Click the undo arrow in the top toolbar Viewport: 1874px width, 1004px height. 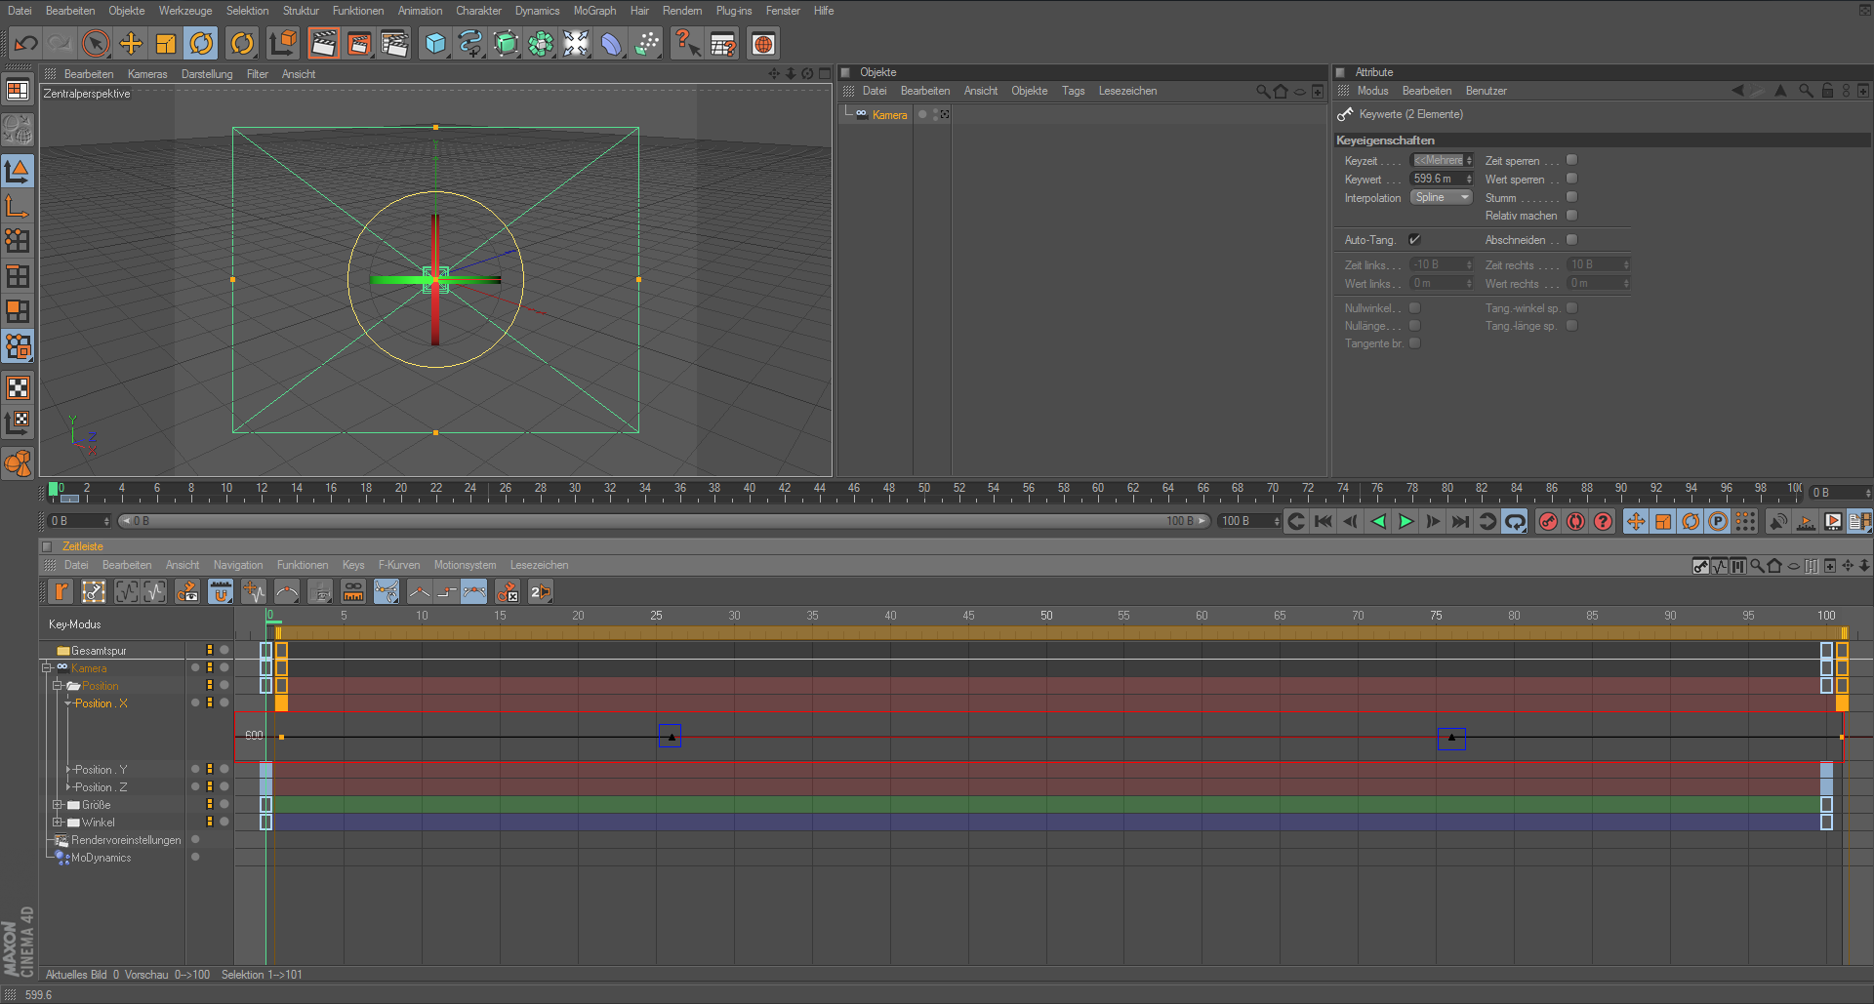(26, 43)
